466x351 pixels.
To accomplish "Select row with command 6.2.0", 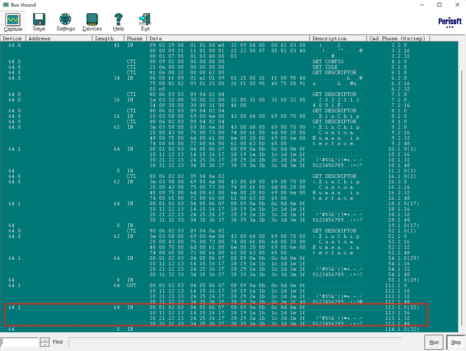I will pos(229,78).
